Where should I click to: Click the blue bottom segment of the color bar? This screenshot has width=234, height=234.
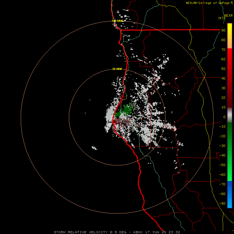pos(230,194)
